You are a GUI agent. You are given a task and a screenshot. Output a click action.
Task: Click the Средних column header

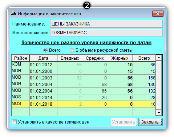click(x=94, y=58)
